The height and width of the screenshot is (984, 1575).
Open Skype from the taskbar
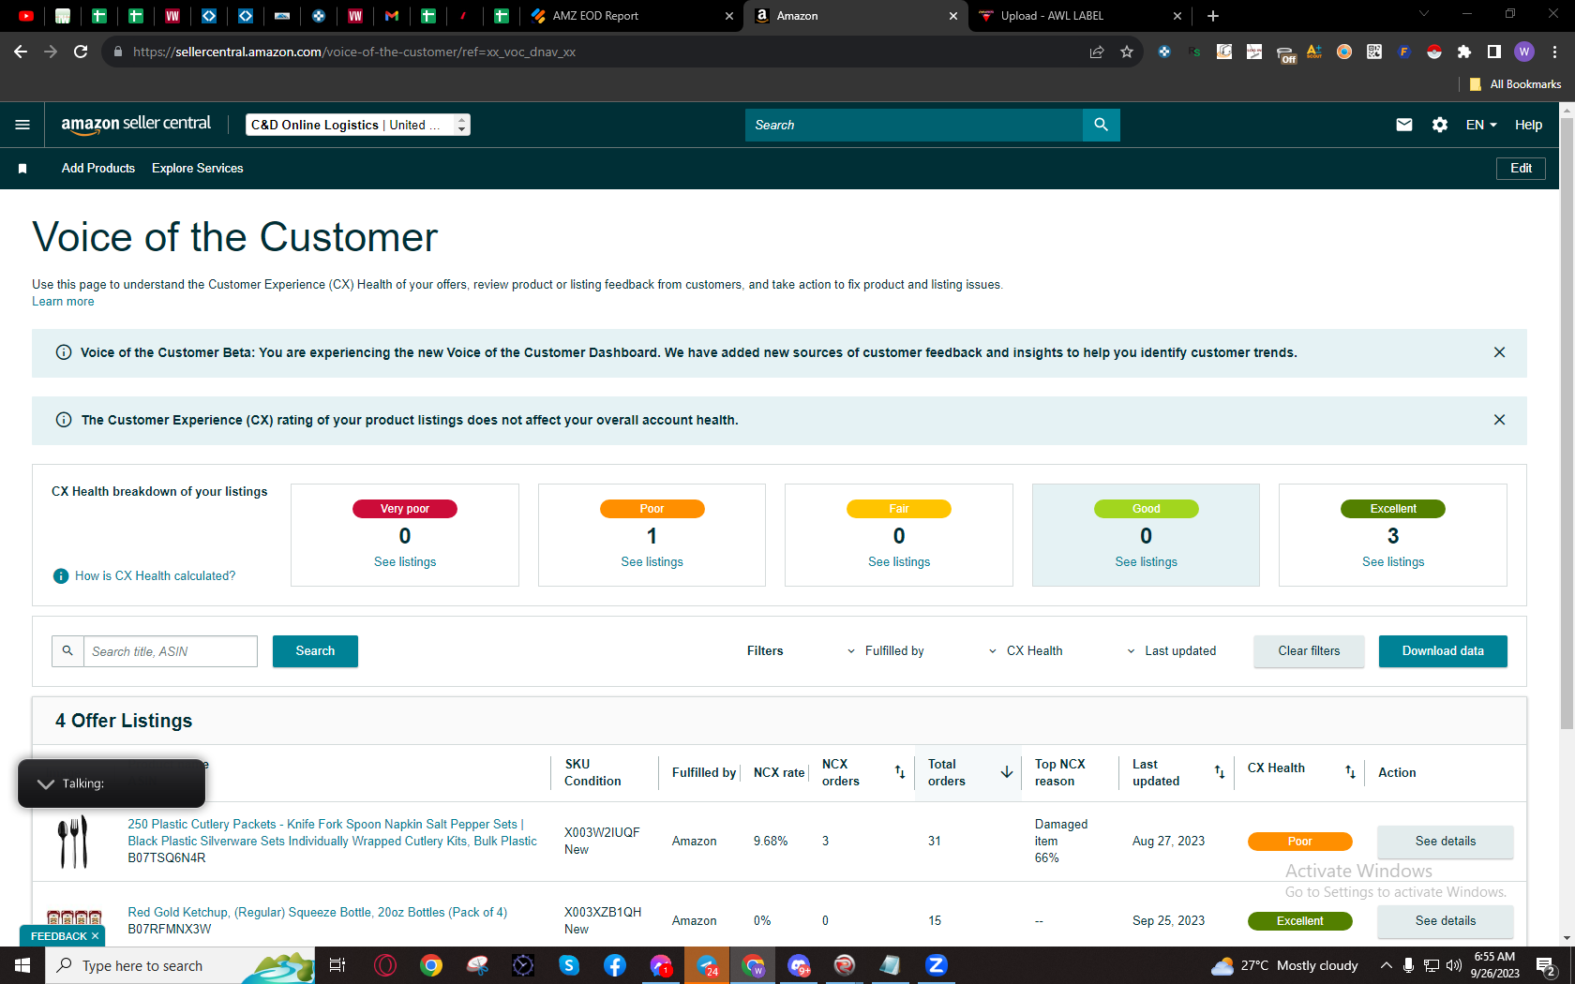(x=569, y=965)
